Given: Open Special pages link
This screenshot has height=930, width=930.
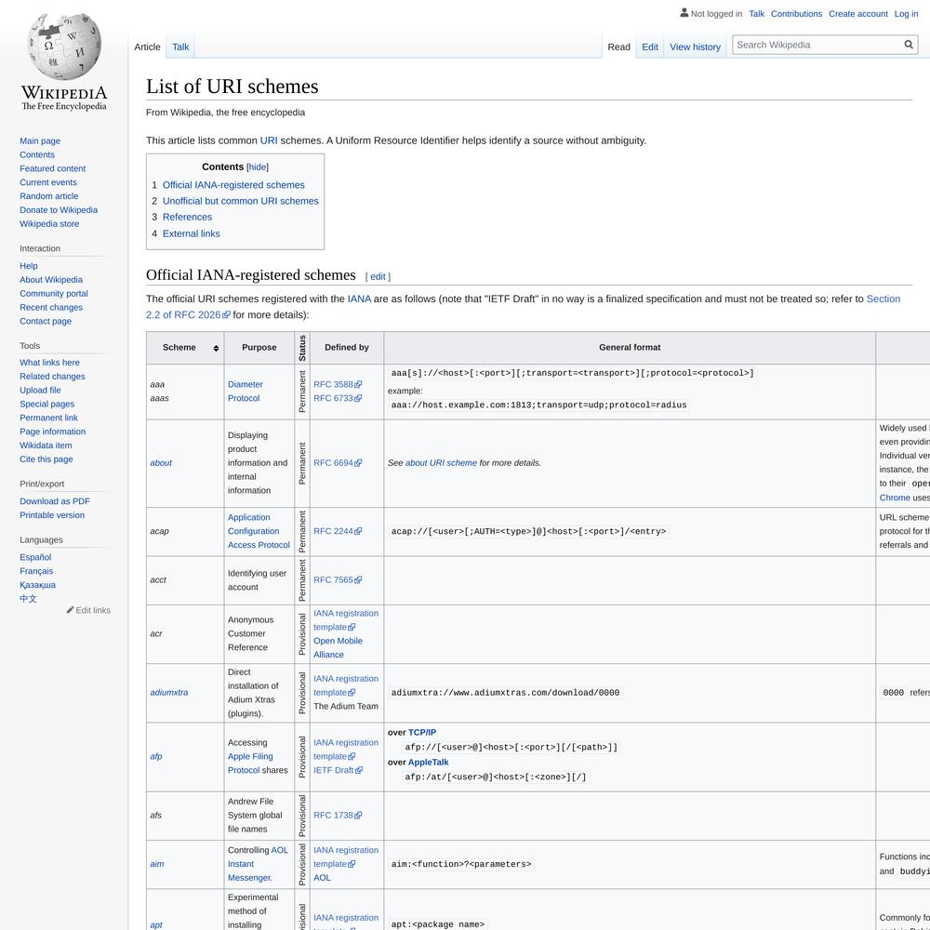Looking at the screenshot, I should click(46, 404).
